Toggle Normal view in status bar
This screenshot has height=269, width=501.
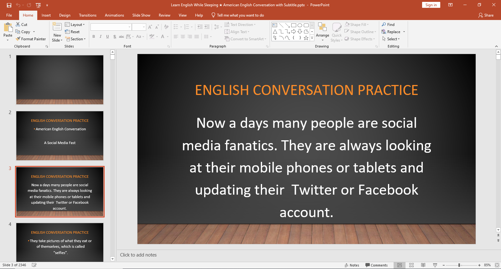[400, 265]
